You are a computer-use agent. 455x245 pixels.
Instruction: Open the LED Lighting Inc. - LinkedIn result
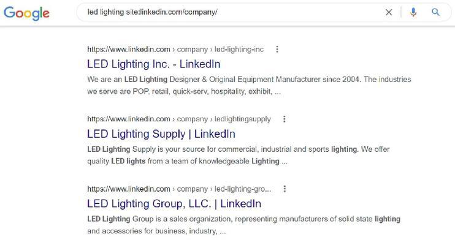pyautogui.click(x=154, y=64)
